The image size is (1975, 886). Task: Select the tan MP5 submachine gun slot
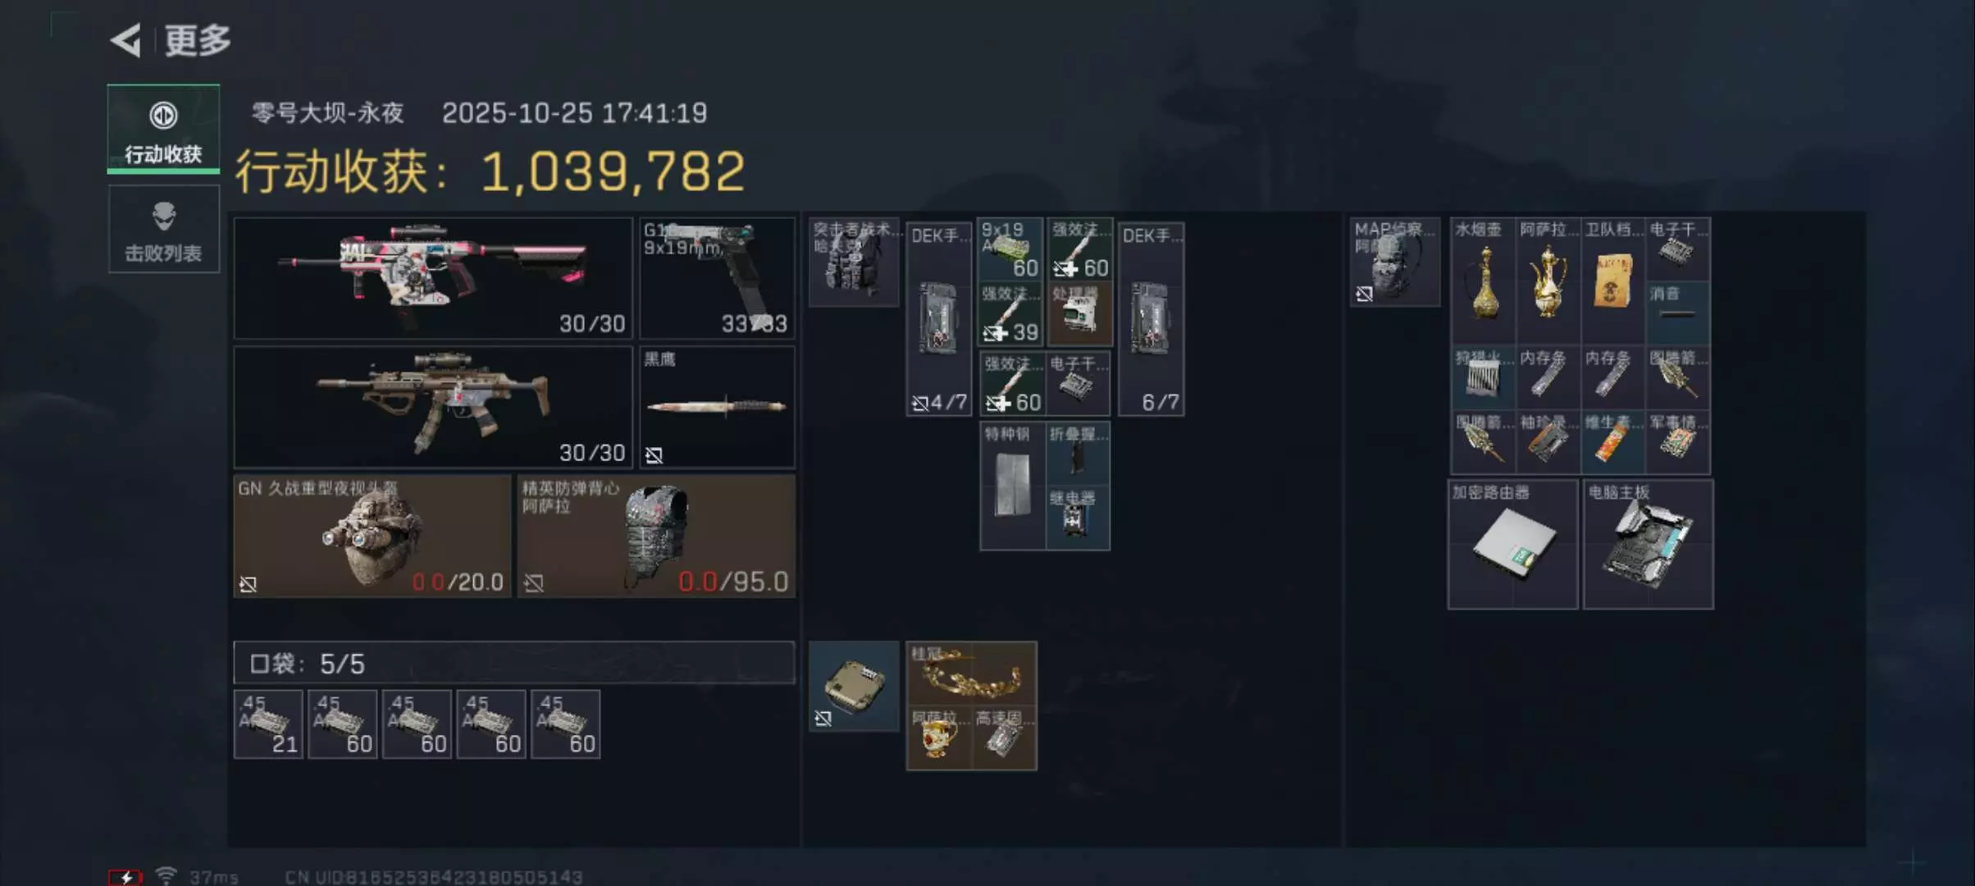[x=432, y=407]
